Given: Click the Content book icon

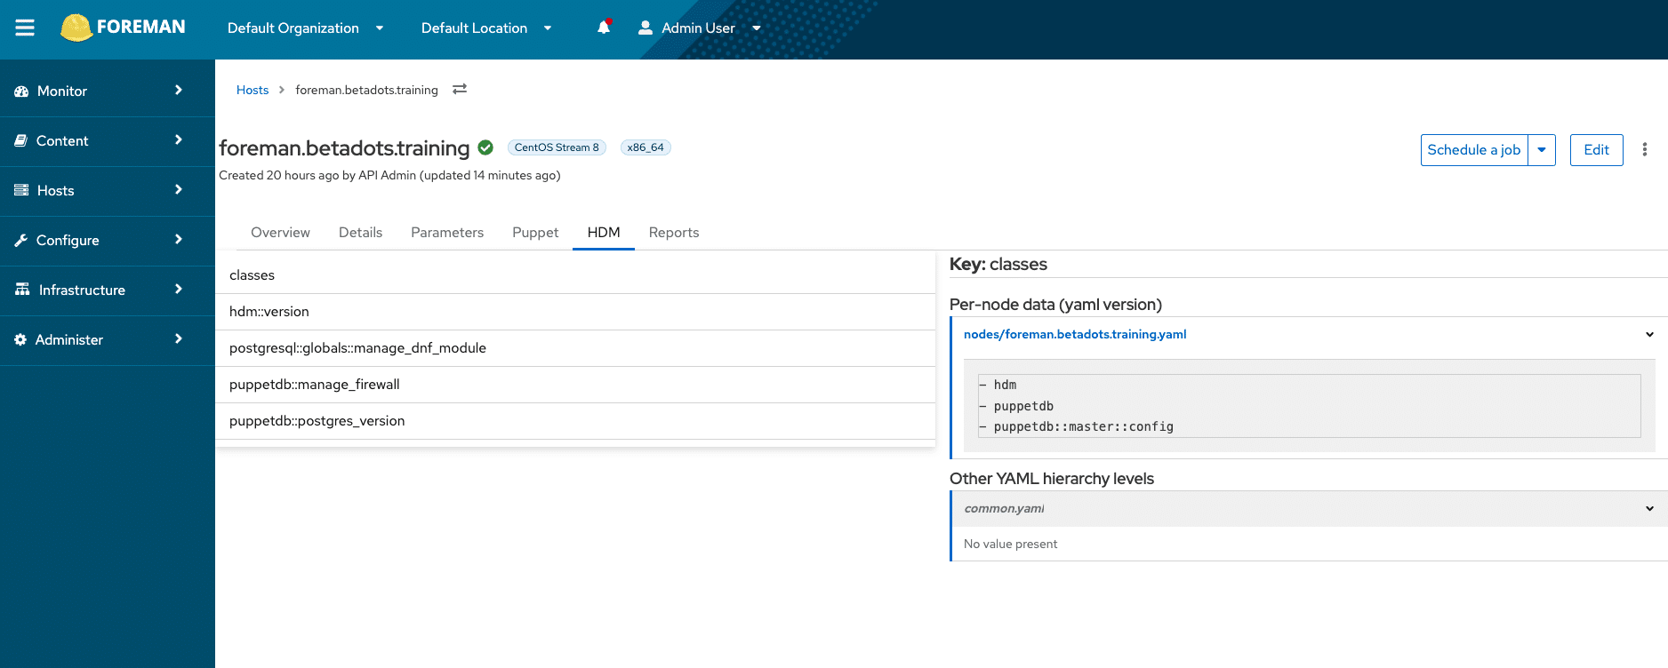Looking at the screenshot, I should pyautogui.click(x=21, y=140).
